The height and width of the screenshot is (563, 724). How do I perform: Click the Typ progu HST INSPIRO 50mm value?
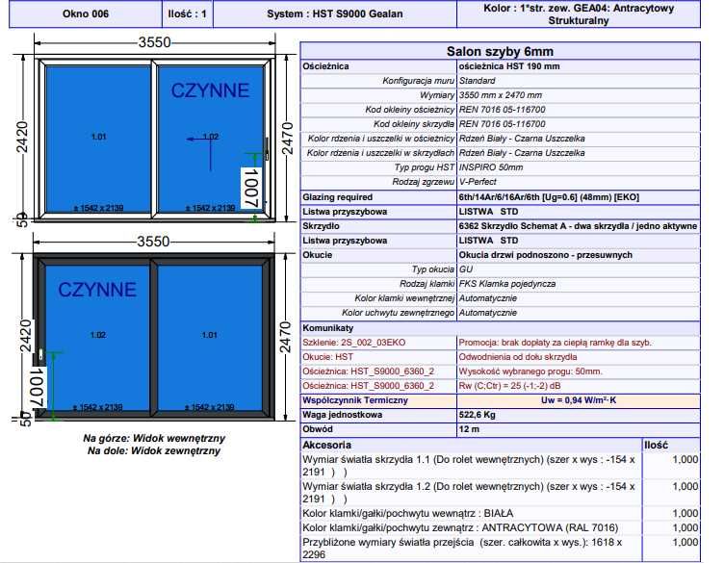coord(491,167)
